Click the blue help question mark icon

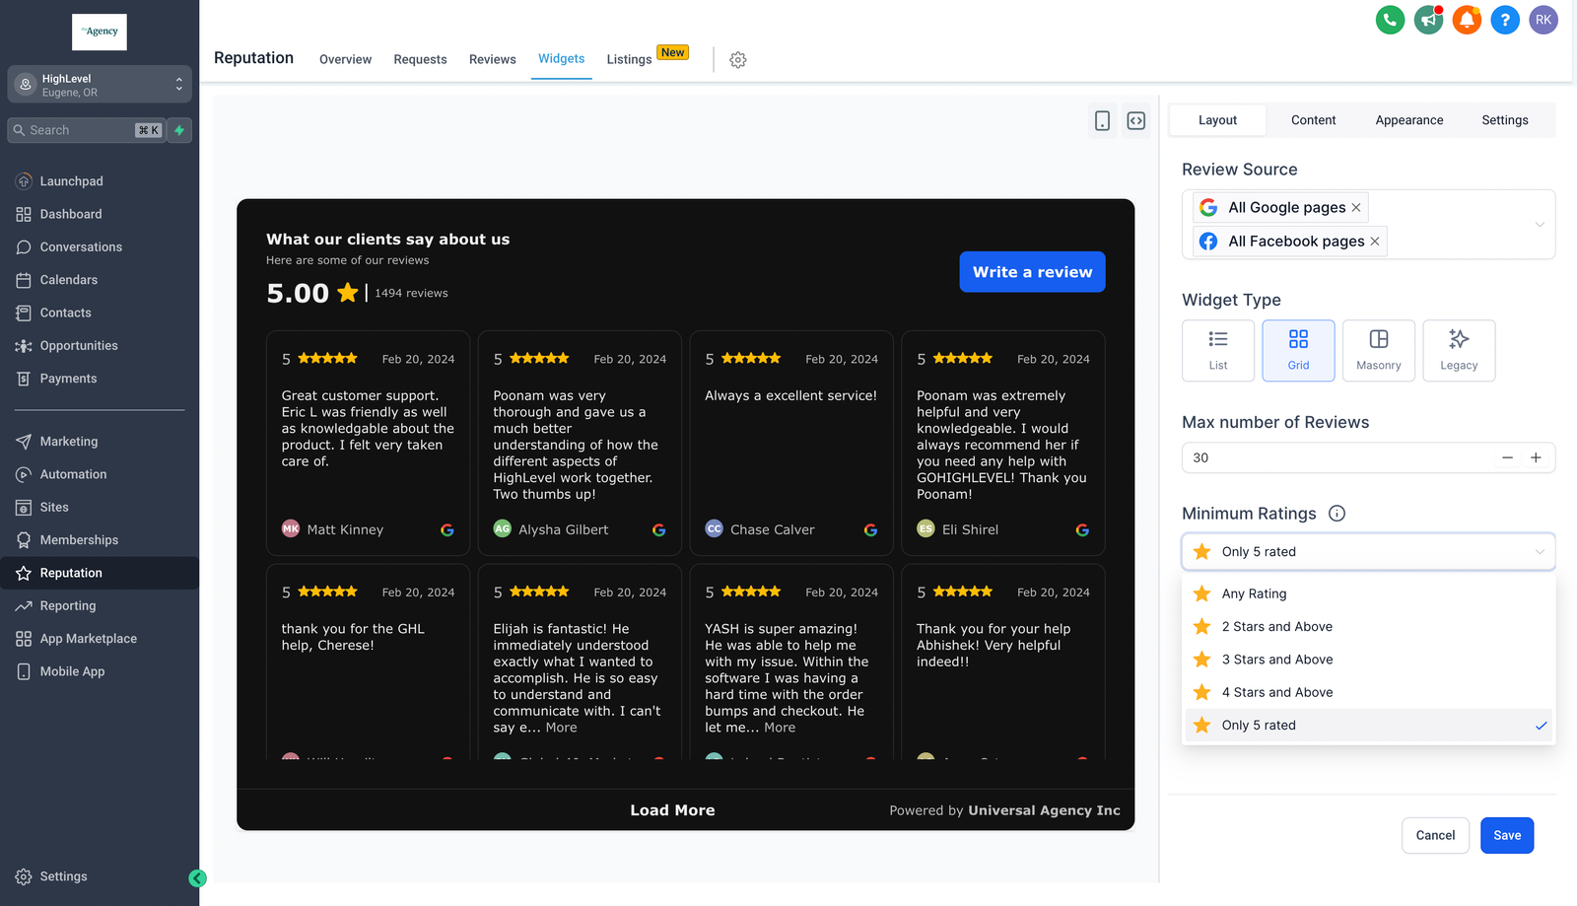coord(1505,20)
